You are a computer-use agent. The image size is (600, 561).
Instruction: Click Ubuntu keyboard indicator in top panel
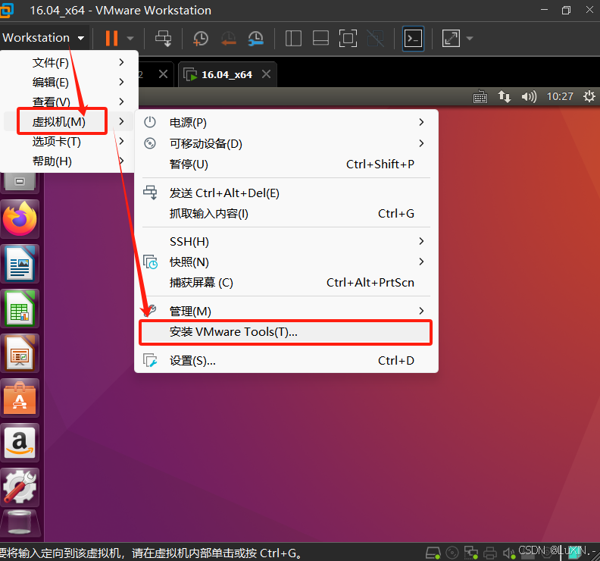point(480,96)
